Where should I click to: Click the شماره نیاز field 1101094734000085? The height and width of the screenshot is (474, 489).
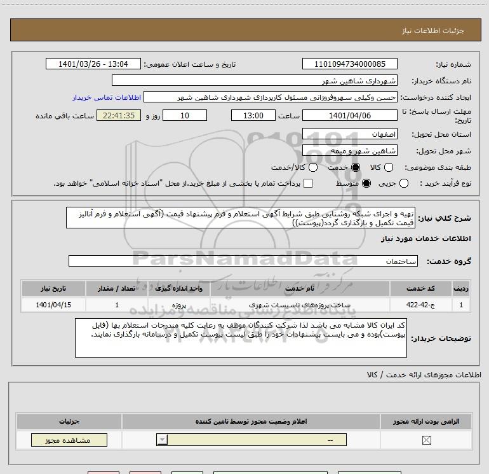(349, 64)
